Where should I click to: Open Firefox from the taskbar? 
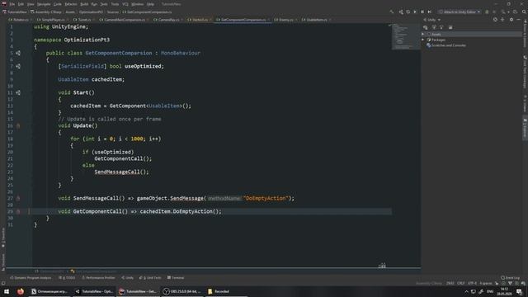(21, 291)
